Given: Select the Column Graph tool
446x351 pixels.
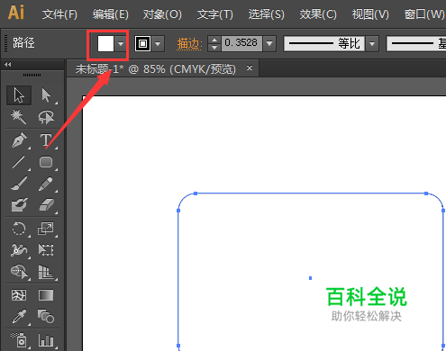Looking at the screenshot, I should 46,340.
